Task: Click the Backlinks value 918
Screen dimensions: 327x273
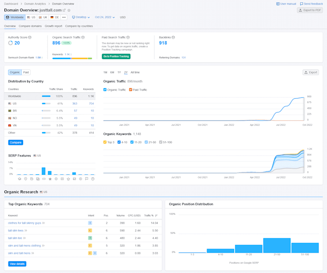Action: (x=163, y=43)
